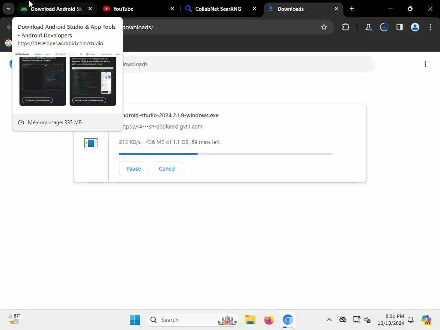Open the tab search dropdown arrow

tap(9, 9)
